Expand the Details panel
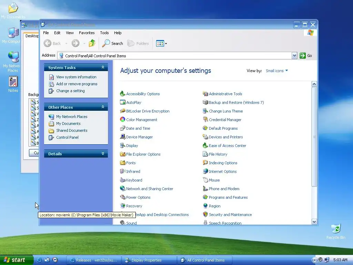 tap(103, 154)
